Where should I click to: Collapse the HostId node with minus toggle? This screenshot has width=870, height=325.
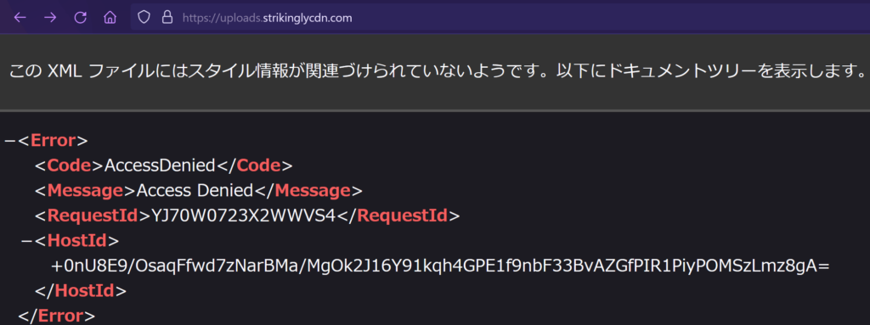coord(25,241)
